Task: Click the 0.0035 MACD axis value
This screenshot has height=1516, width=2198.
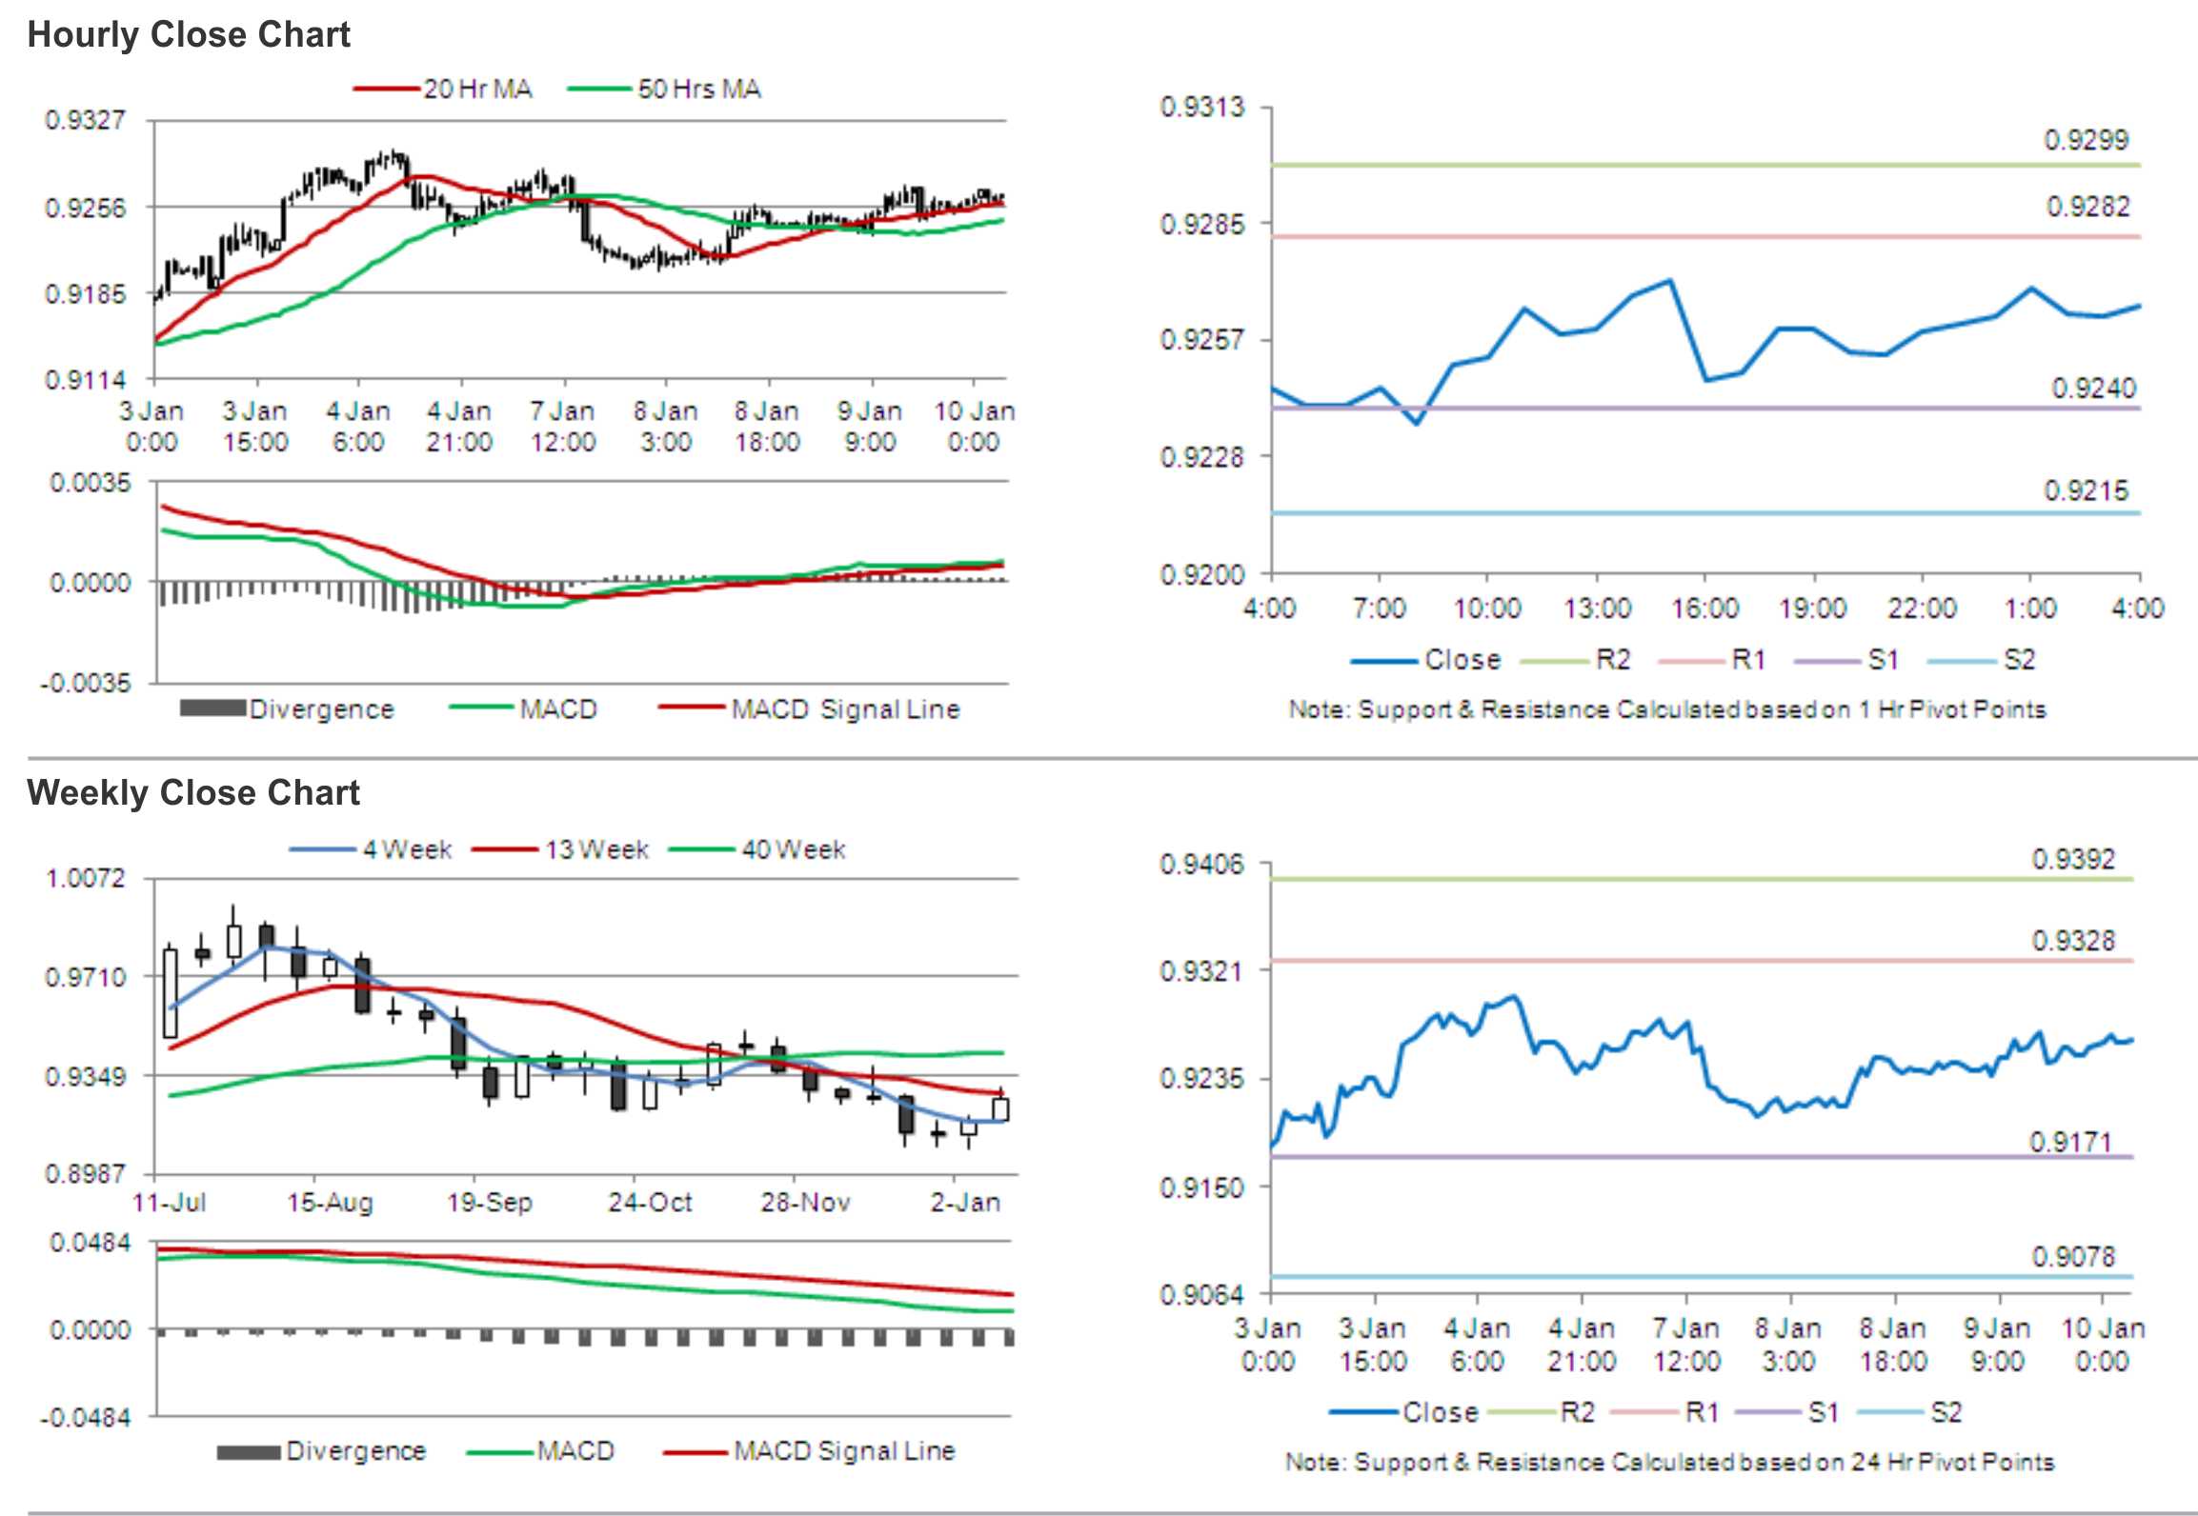Action: click(x=91, y=483)
